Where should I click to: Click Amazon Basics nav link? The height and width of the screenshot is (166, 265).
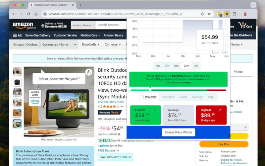coord(113,36)
